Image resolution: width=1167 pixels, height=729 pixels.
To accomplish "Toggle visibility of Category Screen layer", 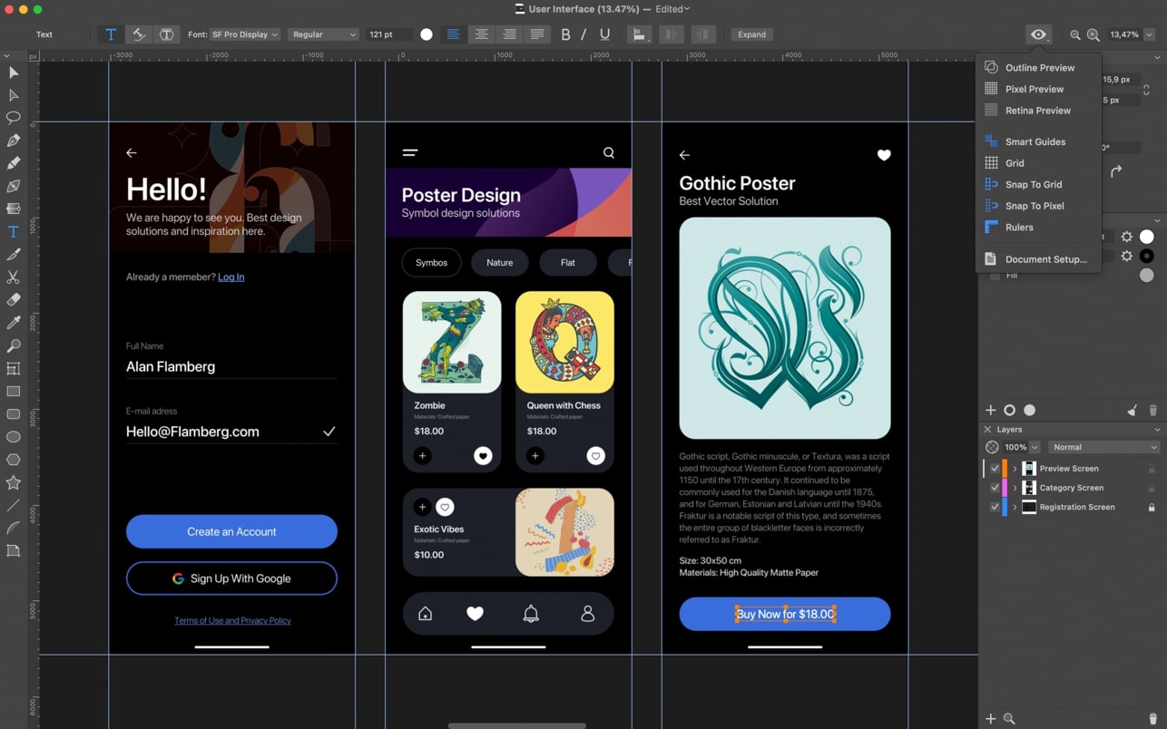I will (x=995, y=488).
